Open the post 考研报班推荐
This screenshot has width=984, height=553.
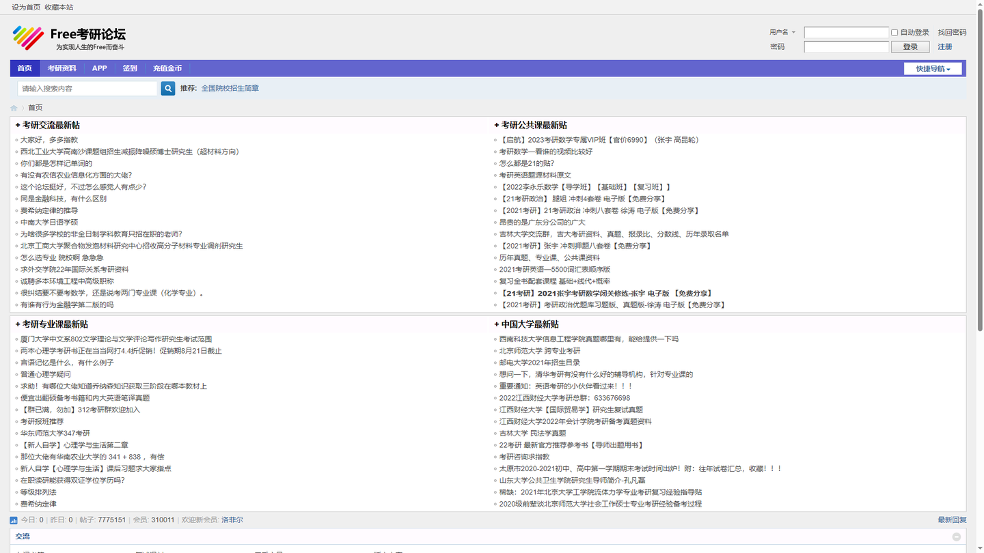coord(42,421)
